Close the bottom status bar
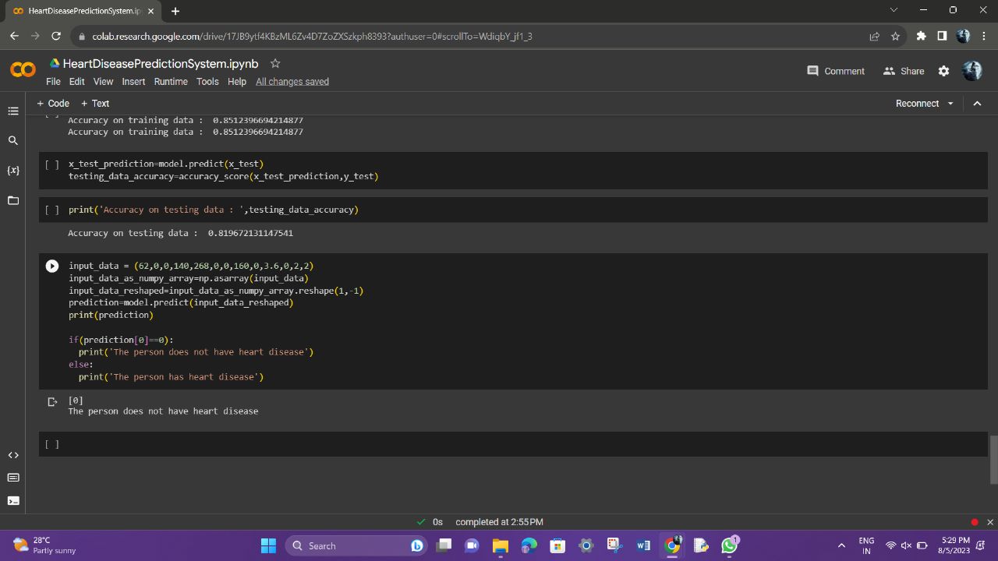The image size is (998, 561). tap(990, 522)
